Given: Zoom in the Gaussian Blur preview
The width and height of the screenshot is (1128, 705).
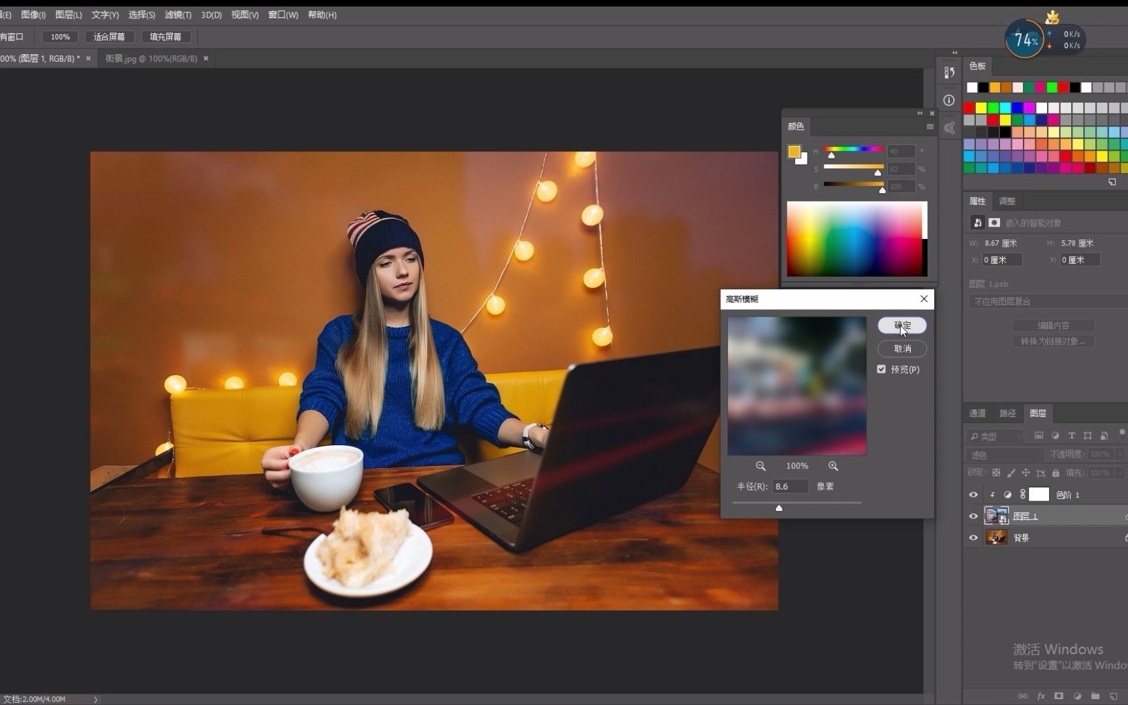Looking at the screenshot, I should pos(833,466).
